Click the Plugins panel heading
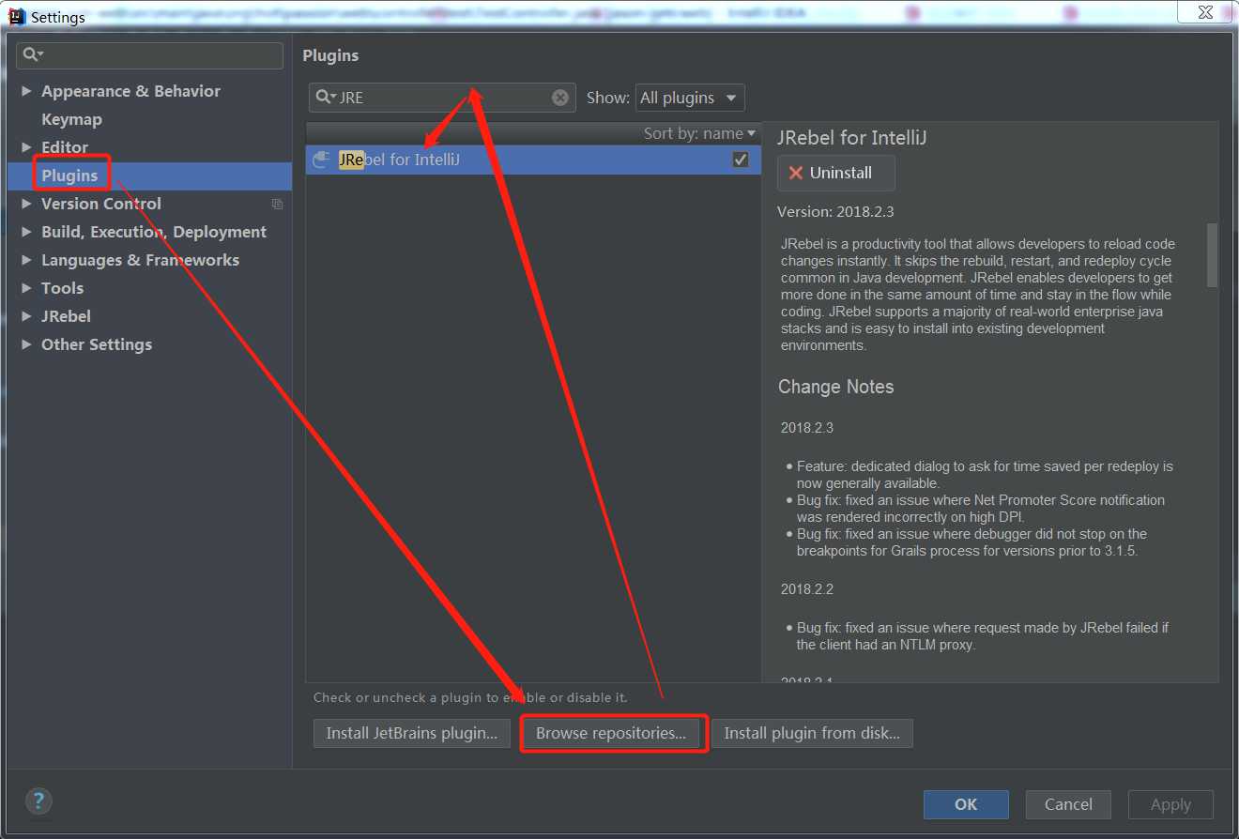Screen dimensions: 1239x839 point(330,55)
